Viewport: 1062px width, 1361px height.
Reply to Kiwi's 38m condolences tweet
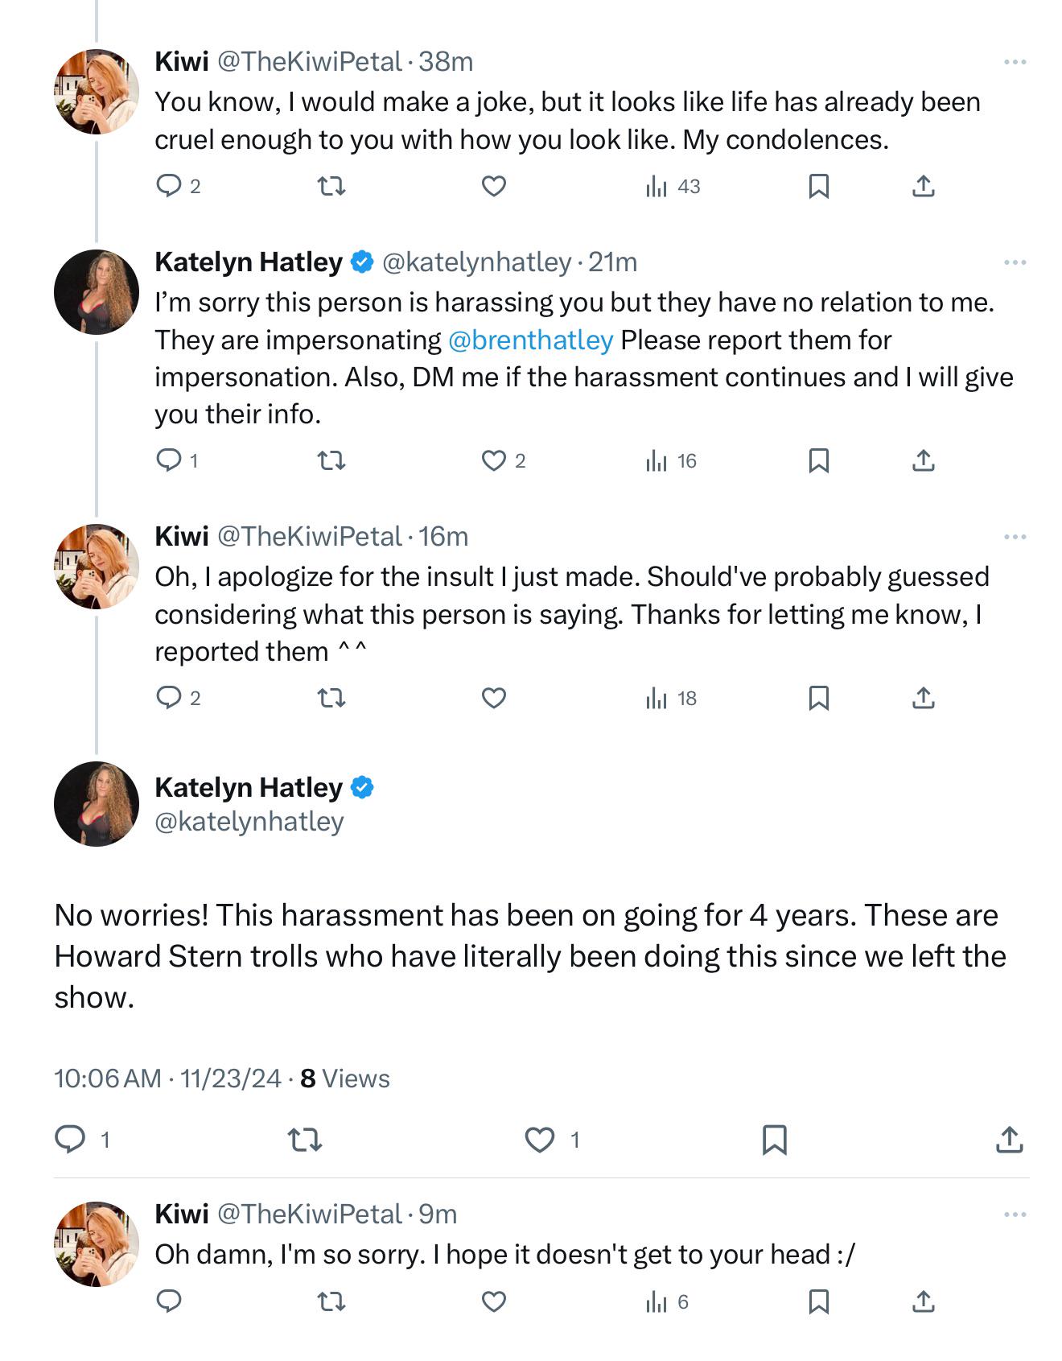(169, 187)
